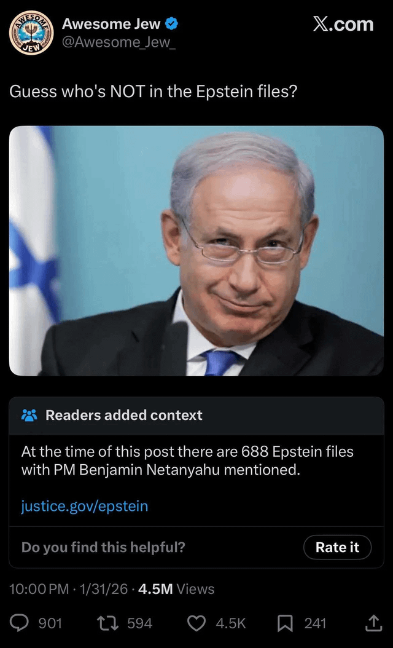Click the 901 replies count
The image size is (393, 648).
[50, 623]
